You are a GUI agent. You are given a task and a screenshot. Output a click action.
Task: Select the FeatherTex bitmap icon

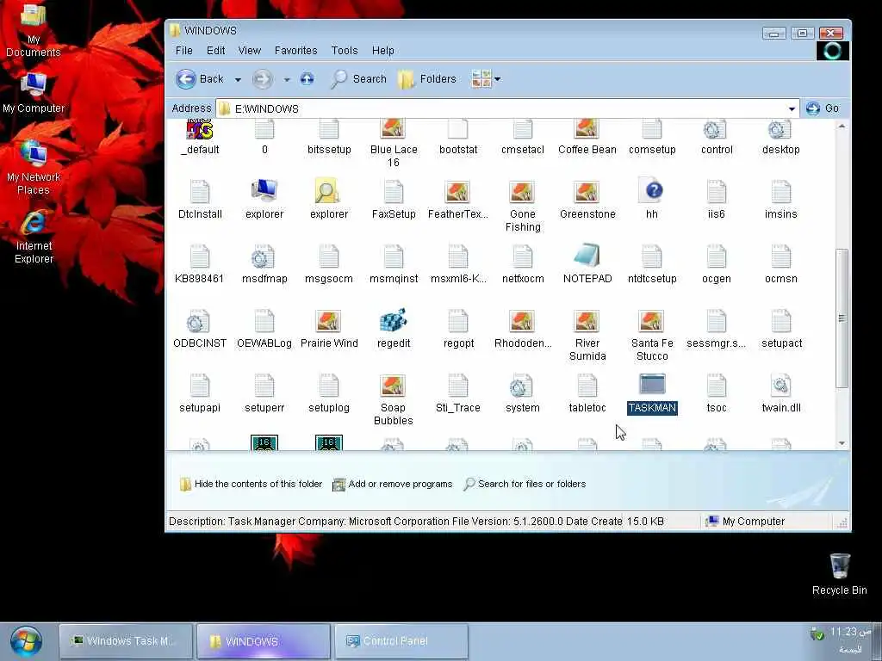click(x=457, y=192)
